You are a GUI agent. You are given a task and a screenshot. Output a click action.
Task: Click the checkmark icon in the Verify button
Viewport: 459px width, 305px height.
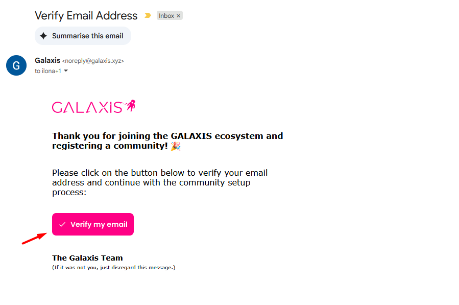pos(62,225)
